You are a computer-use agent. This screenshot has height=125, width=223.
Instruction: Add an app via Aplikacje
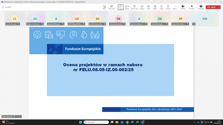pos(168,7)
